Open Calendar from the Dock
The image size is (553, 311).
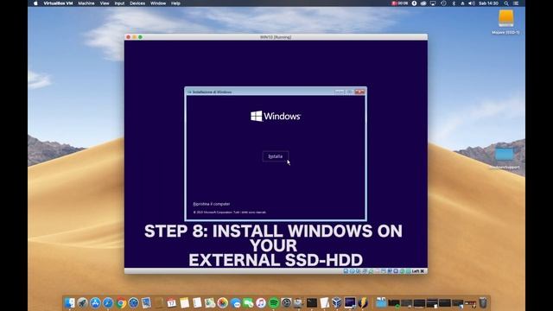171,303
